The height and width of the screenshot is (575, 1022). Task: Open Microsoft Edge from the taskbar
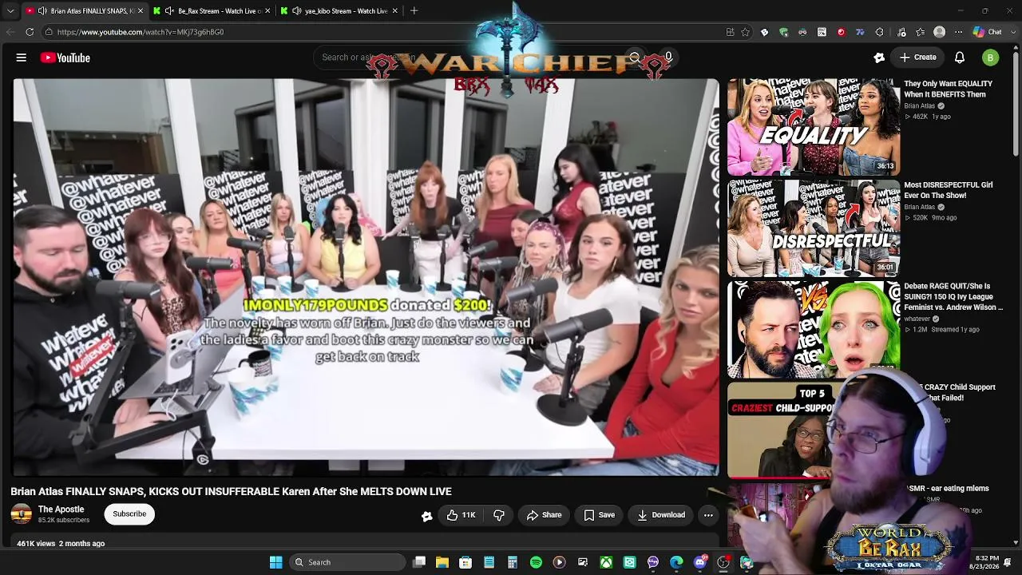(x=676, y=562)
